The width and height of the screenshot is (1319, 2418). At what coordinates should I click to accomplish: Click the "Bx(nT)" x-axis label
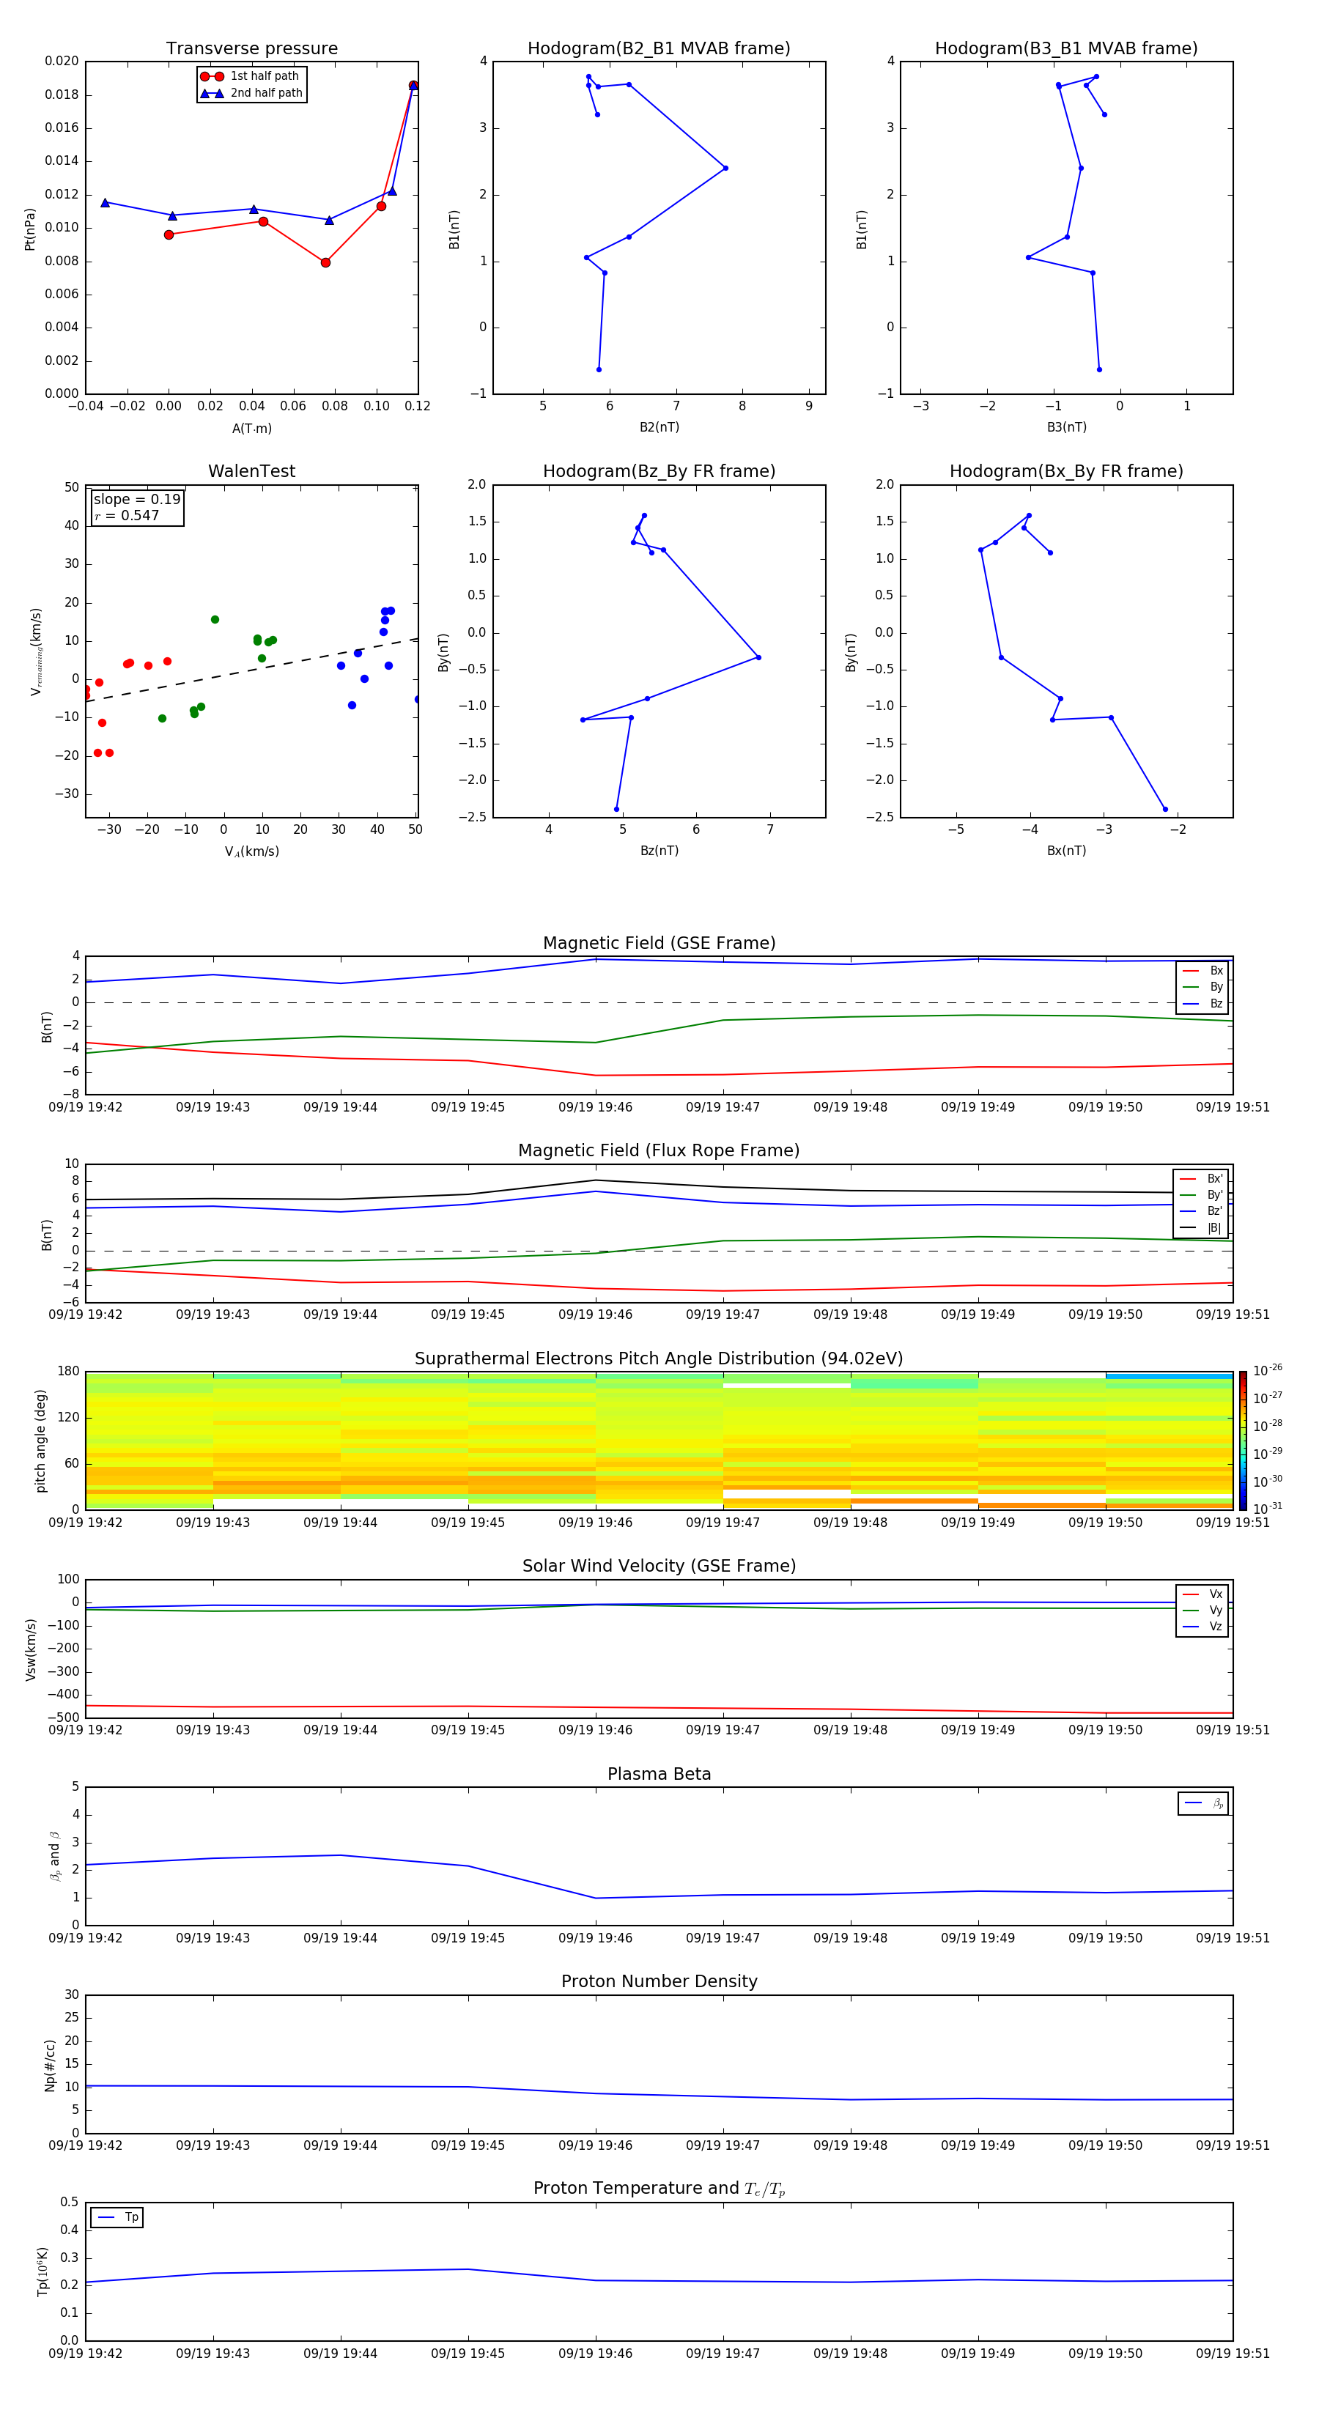[1066, 851]
